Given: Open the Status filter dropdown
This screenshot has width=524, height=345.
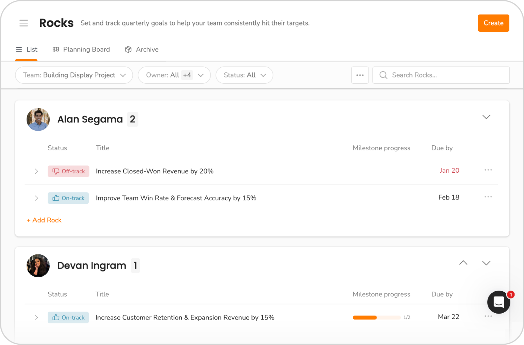Looking at the screenshot, I should coord(244,75).
